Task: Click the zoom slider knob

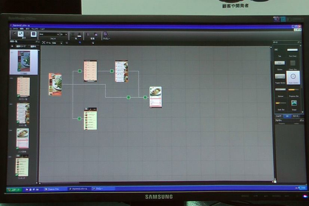Action: tap(80, 42)
